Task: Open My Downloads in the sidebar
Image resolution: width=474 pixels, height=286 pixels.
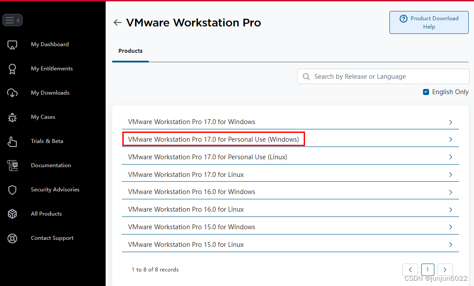Action: [x=50, y=93]
